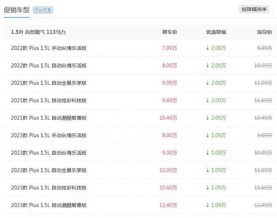Click the 裸车价 column header

click(x=170, y=32)
